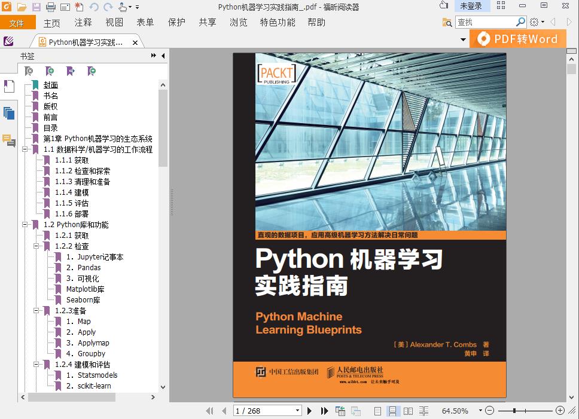Collapse the 1.2.3准备 tree node
The height and width of the screenshot is (419, 579).
36,311
